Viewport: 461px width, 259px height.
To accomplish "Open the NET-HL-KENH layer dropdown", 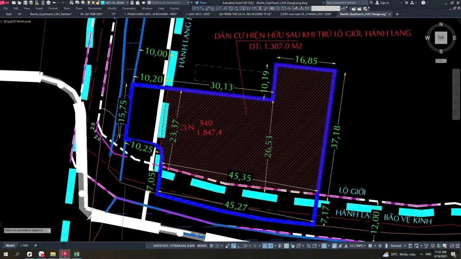I will pyautogui.click(x=127, y=3).
